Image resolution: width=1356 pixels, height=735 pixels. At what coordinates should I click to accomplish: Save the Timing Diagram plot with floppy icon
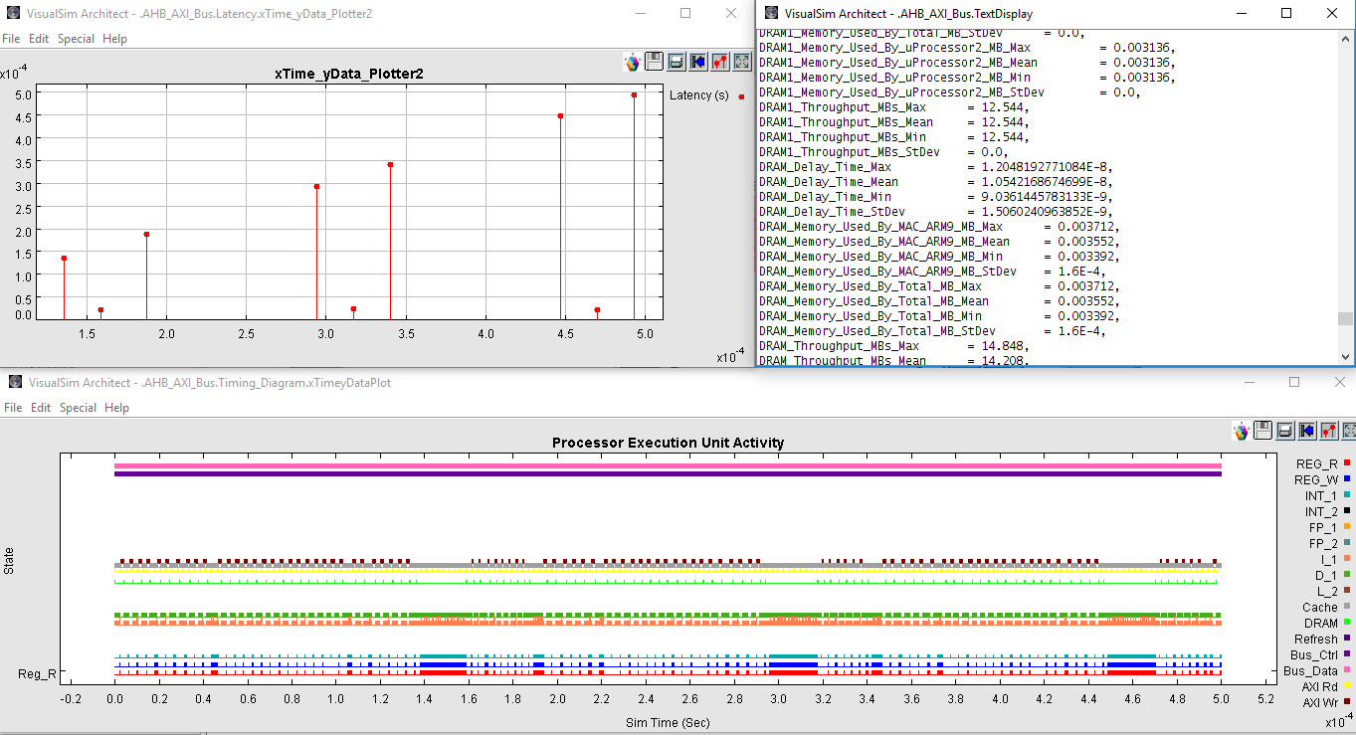coord(1262,431)
